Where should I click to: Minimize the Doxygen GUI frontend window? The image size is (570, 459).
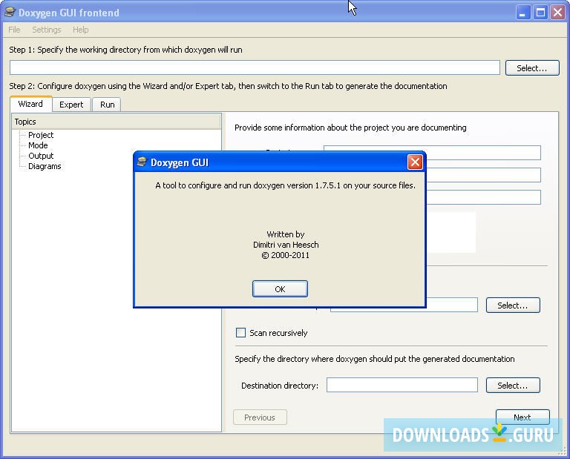[522, 13]
